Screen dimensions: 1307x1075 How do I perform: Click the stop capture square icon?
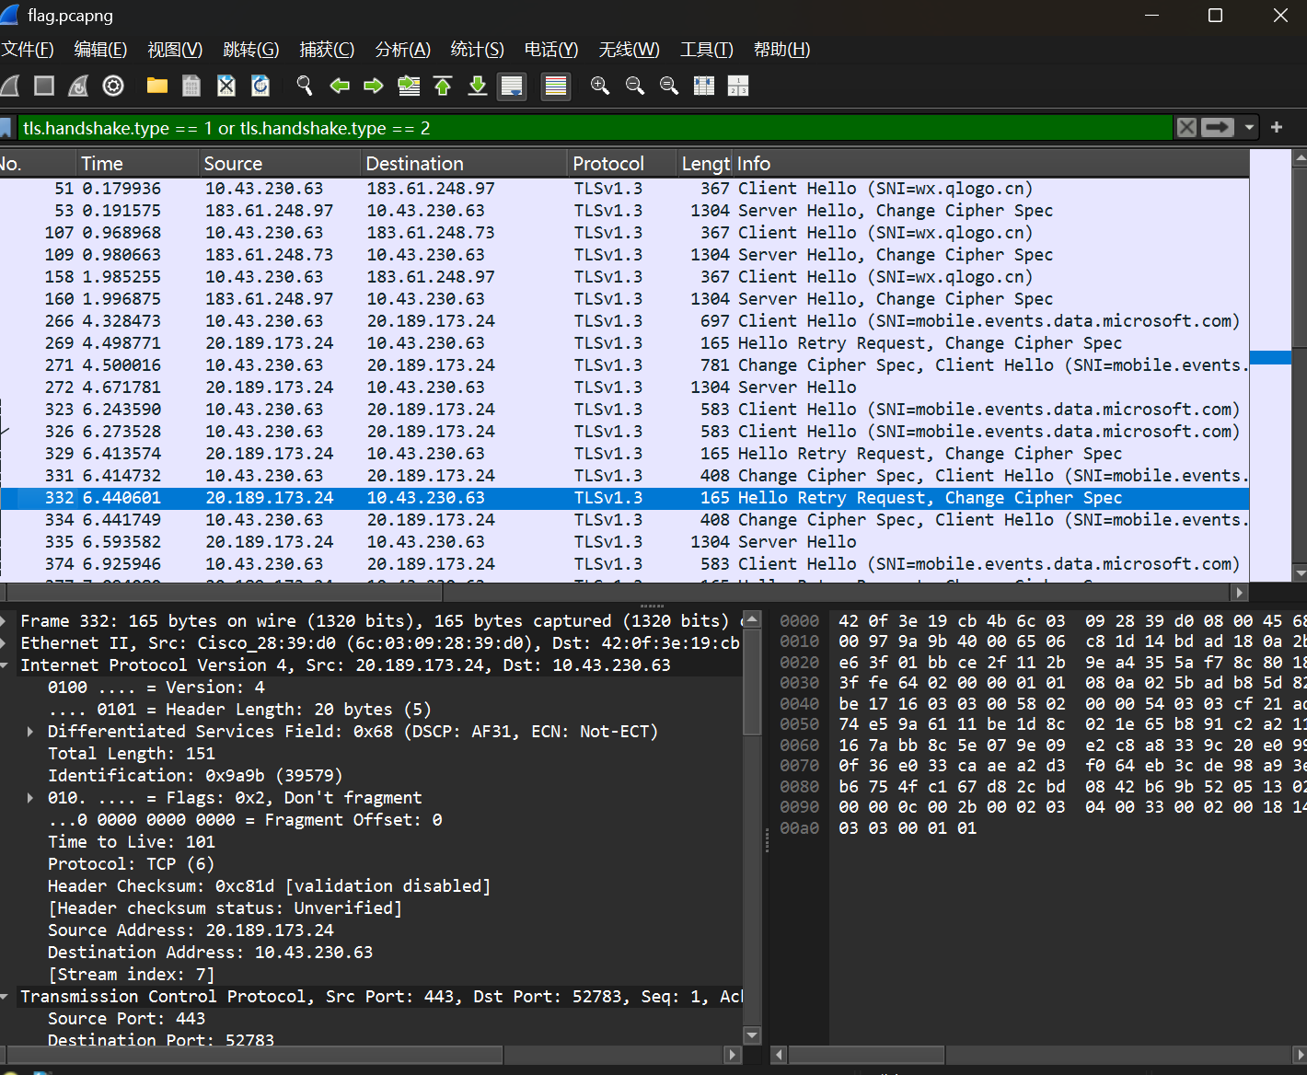pos(43,86)
